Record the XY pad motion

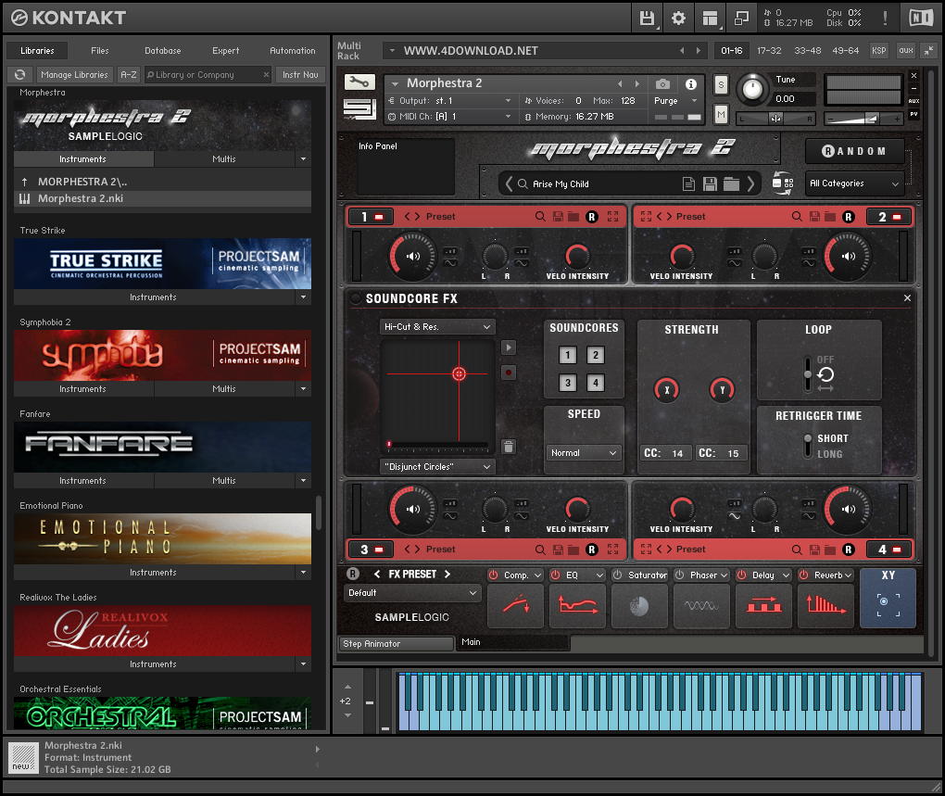pos(508,373)
